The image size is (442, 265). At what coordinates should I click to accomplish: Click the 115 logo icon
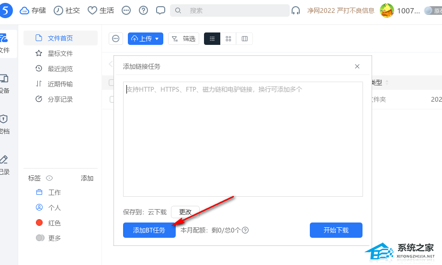(x=6, y=10)
